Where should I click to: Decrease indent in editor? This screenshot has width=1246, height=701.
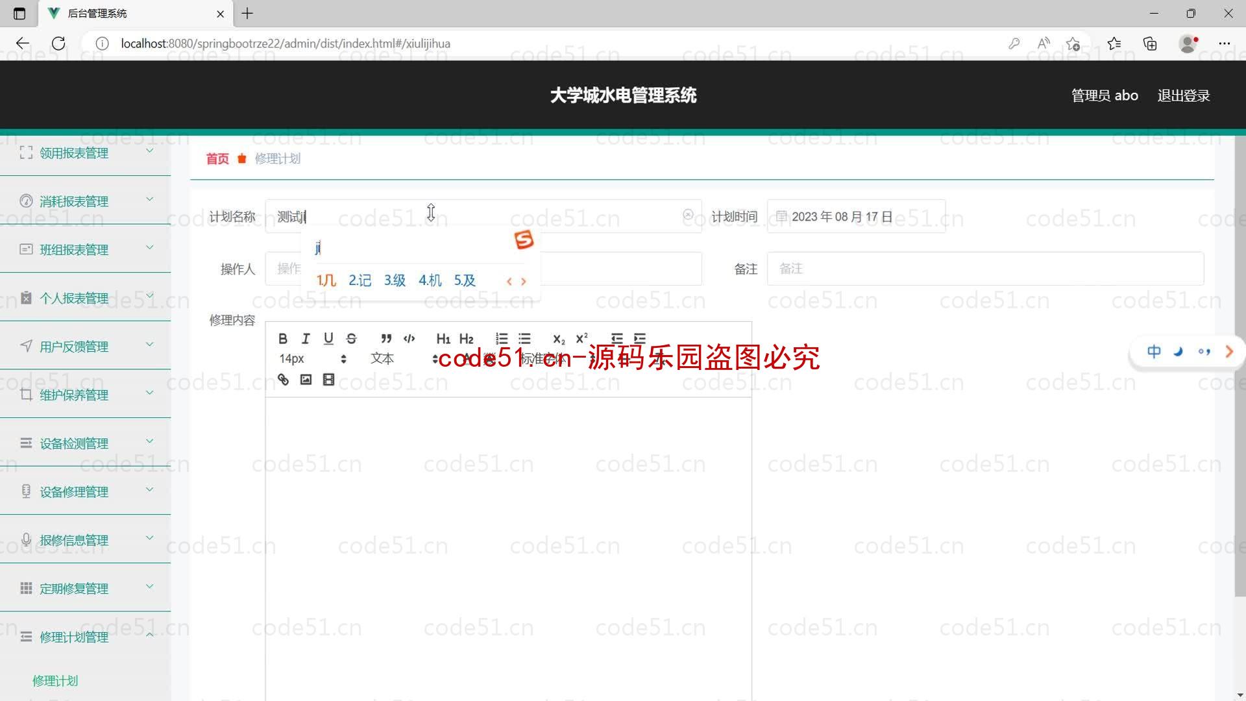[x=617, y=338]
